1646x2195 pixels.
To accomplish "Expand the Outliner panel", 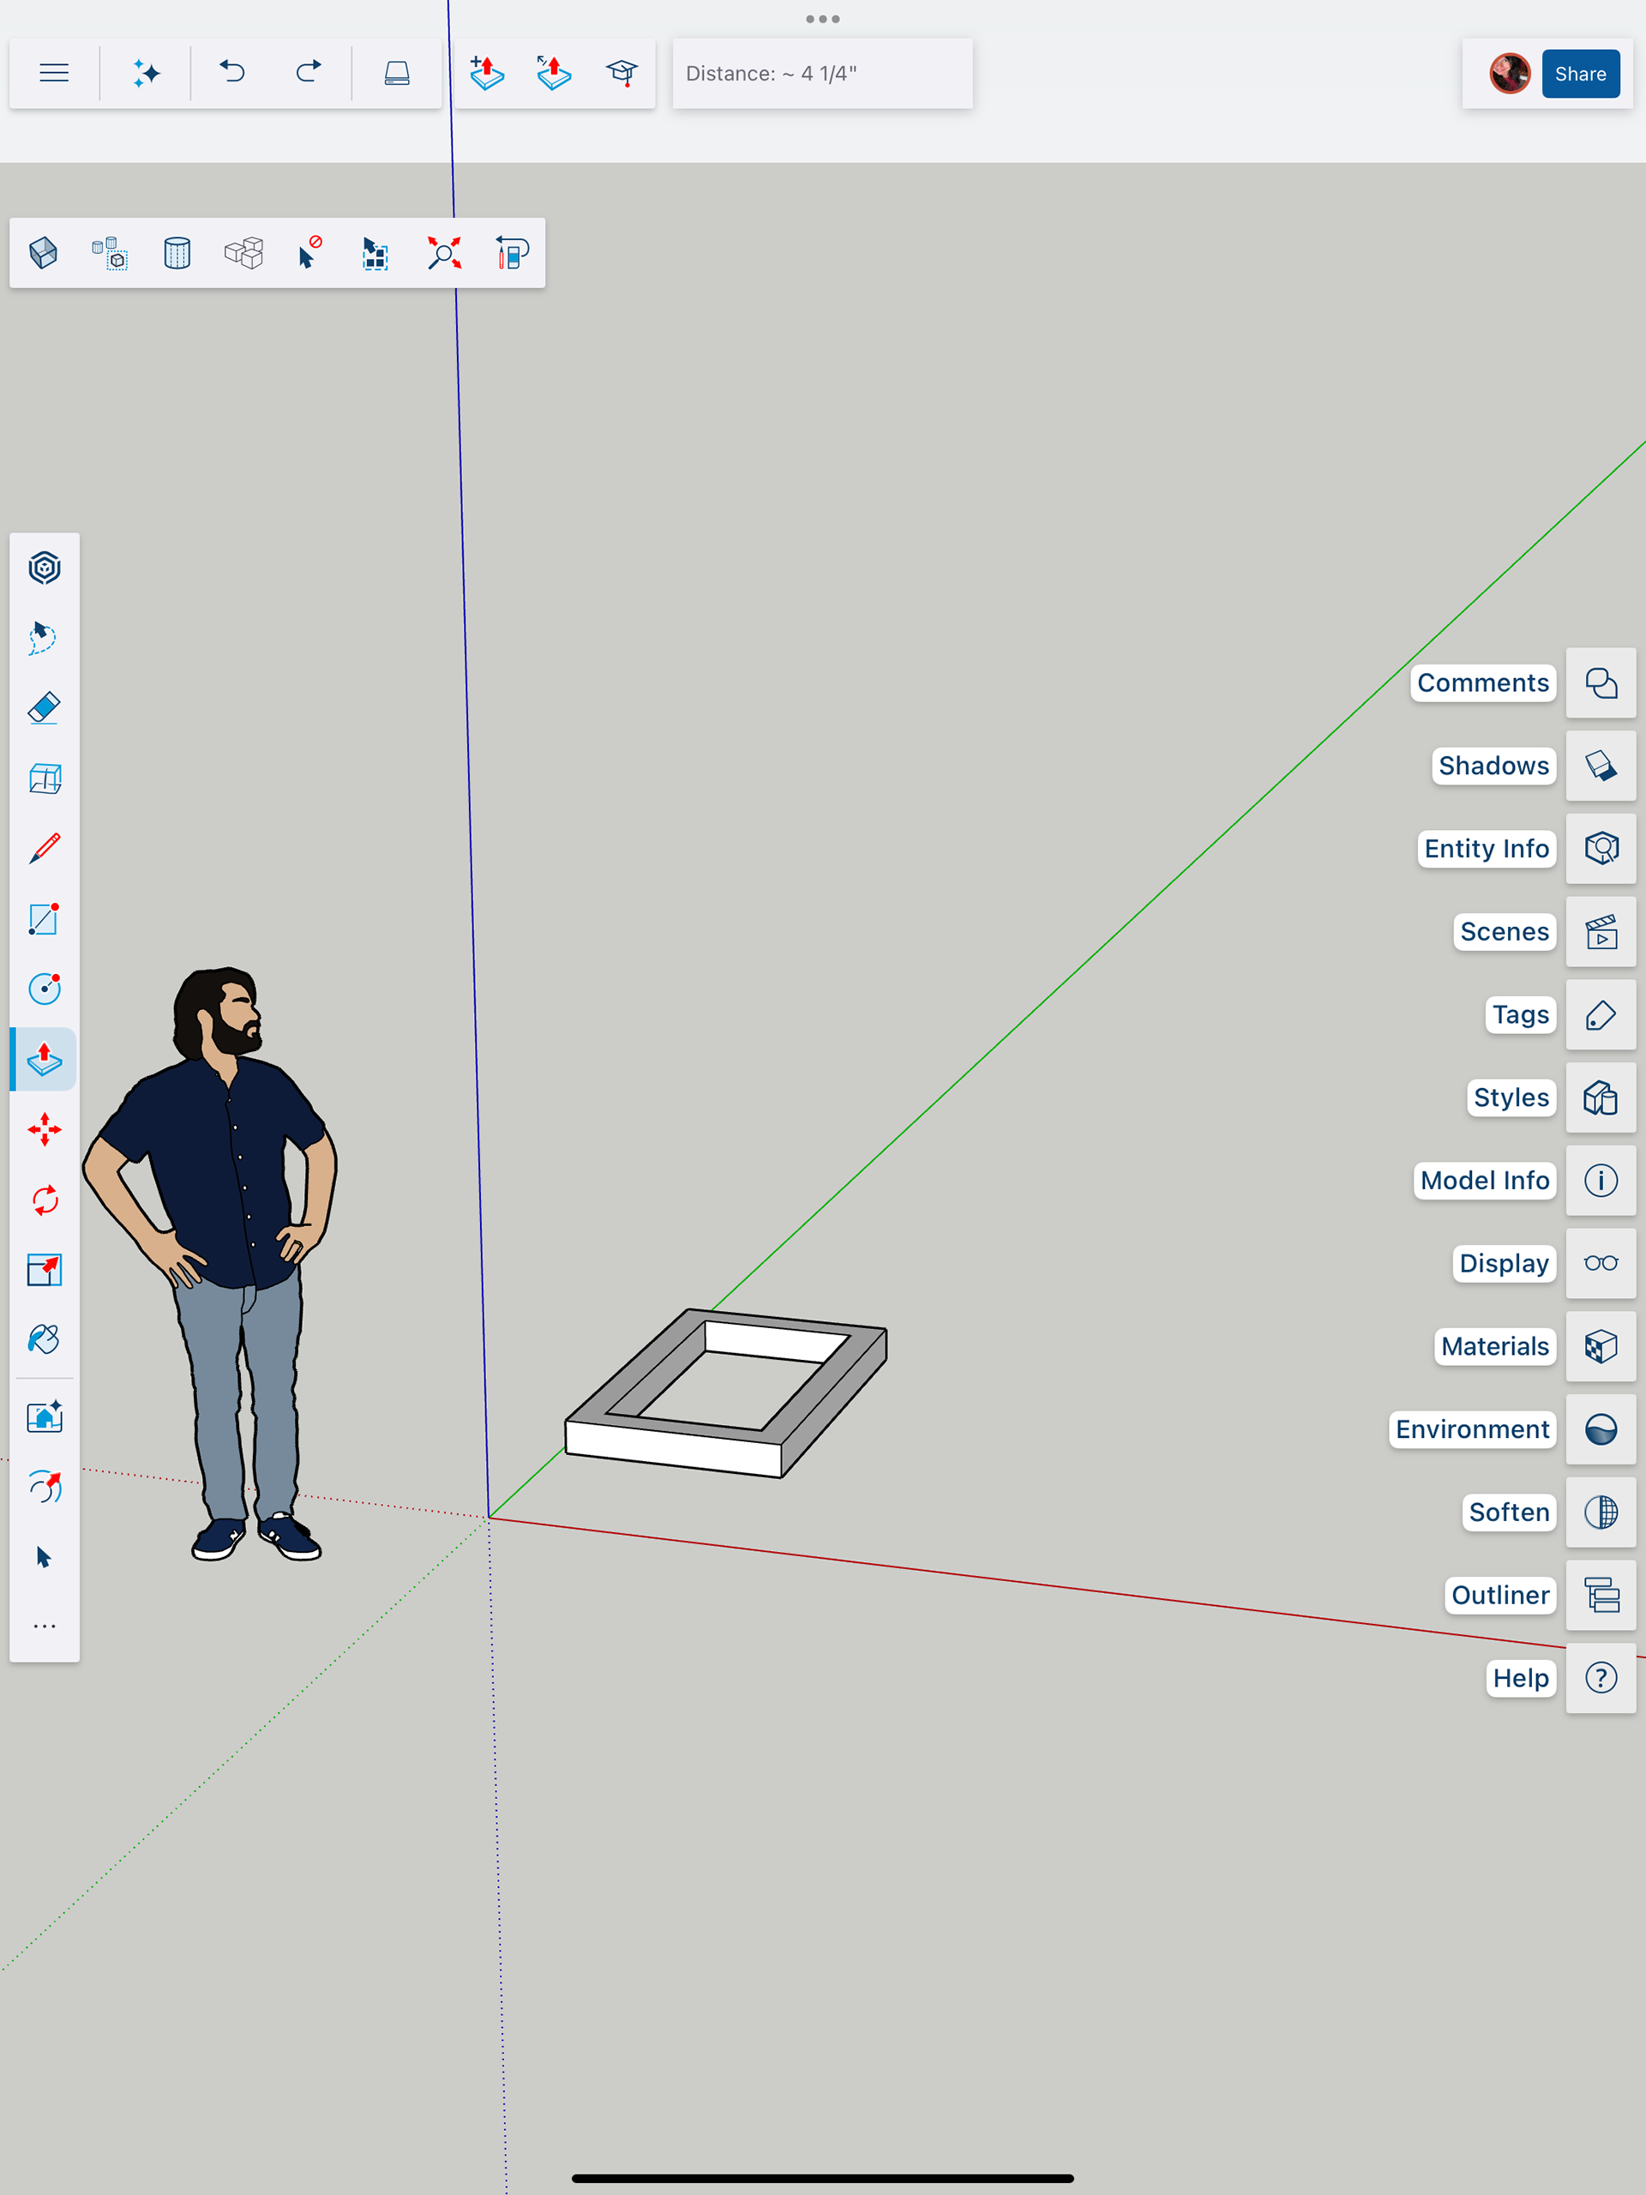I will [1600, 1595].
